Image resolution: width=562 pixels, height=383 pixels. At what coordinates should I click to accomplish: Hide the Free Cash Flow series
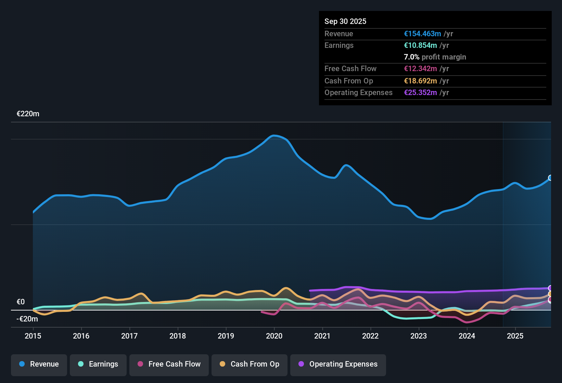[169, 365]
